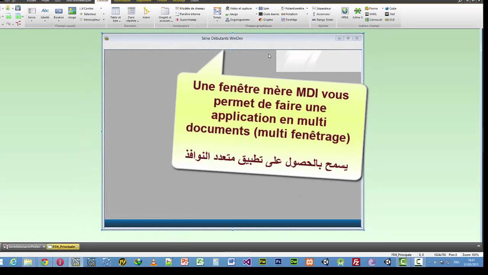Insert a .Net control

coord(390,14)
